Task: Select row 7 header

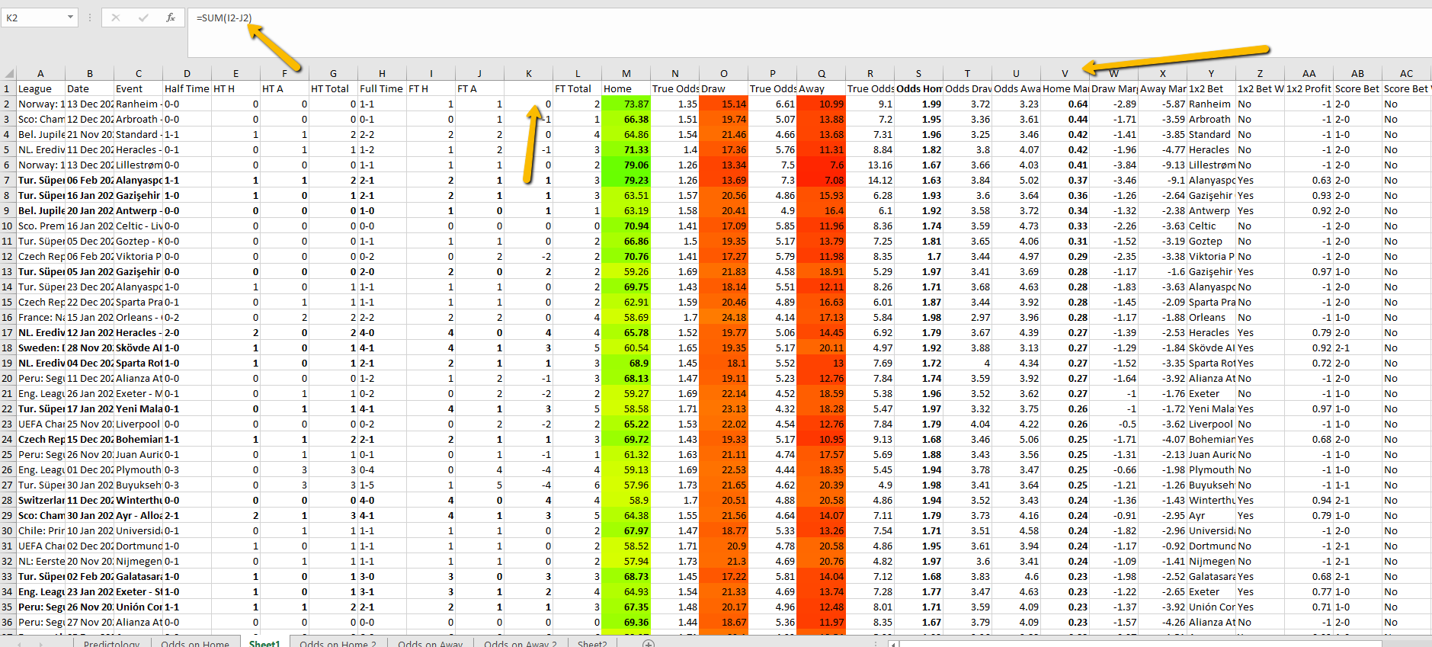Action: point(8,180)
